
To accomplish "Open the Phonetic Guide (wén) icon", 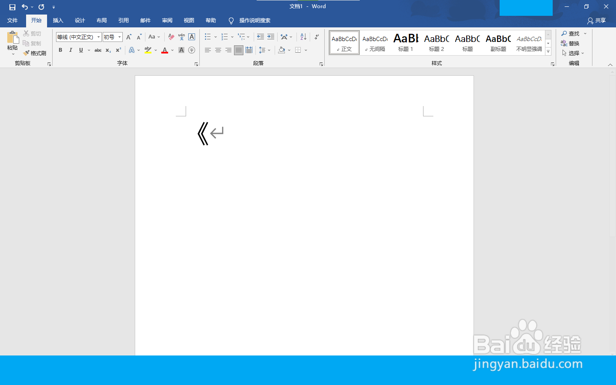I will [x=181, y=37].
